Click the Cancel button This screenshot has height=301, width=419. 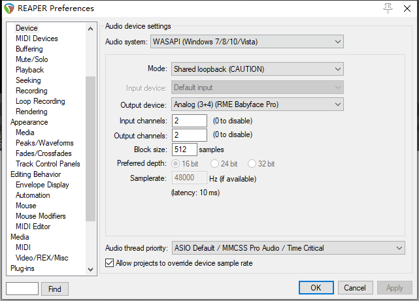[x=355, y=288]
